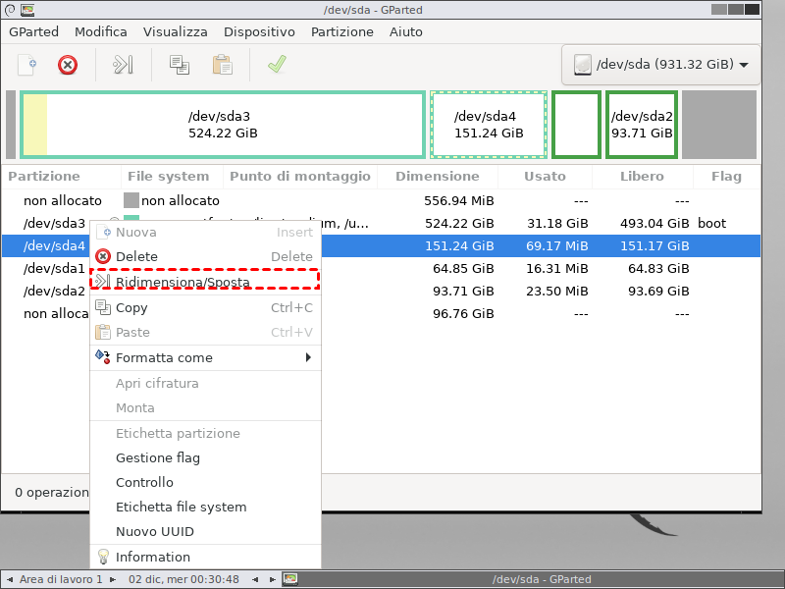Click the taskbar clock 02 dic, mer 00:30:48

coord(183,579)
